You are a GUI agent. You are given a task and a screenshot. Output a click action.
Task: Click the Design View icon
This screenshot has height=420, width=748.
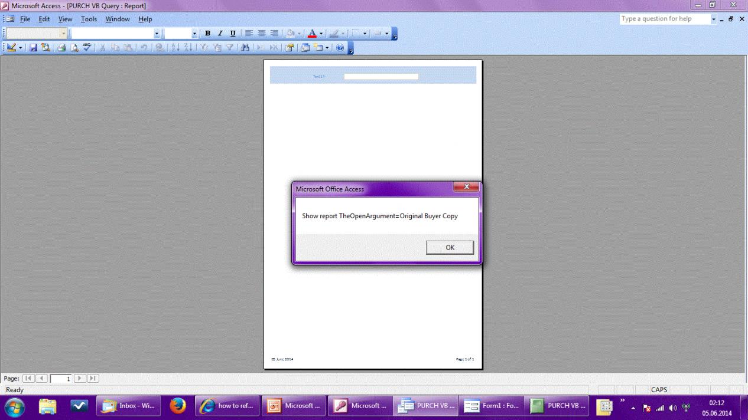(x=11, y=48)
